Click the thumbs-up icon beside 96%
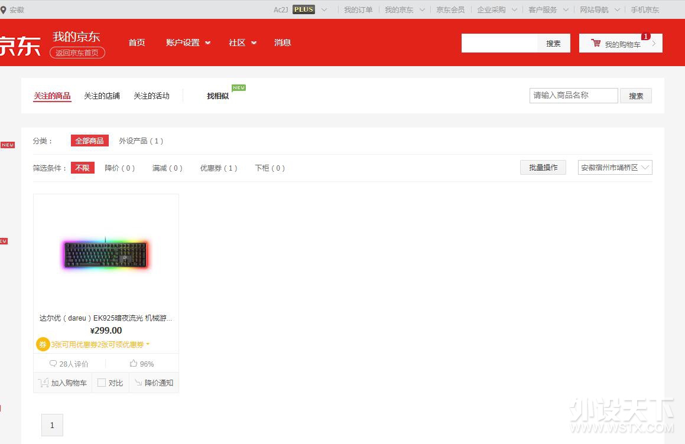685x444 pixels. click(x=133, y=363)
